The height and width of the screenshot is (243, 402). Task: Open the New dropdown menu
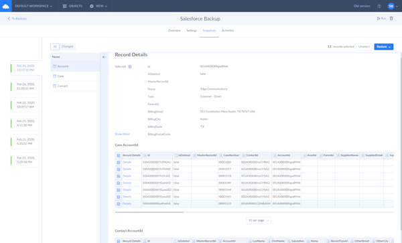pos(98,6)
